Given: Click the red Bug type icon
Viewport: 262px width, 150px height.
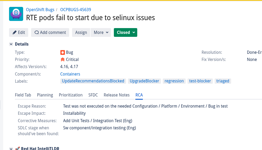Looking at the screenshot, I should pos(63,52).
